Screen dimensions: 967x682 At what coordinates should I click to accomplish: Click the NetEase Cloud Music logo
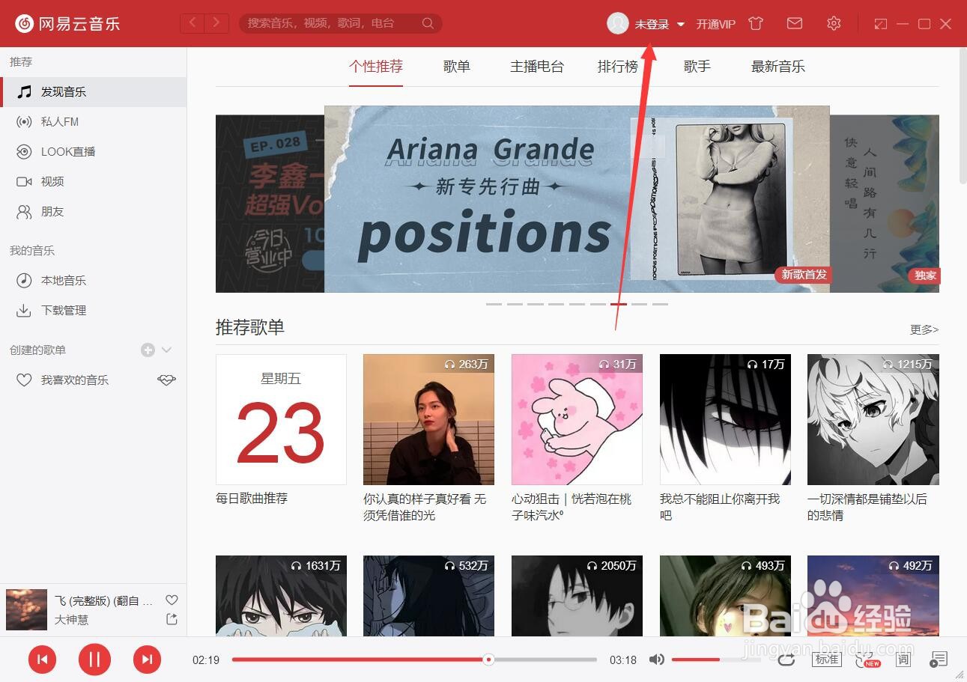(x=67, y=23)
